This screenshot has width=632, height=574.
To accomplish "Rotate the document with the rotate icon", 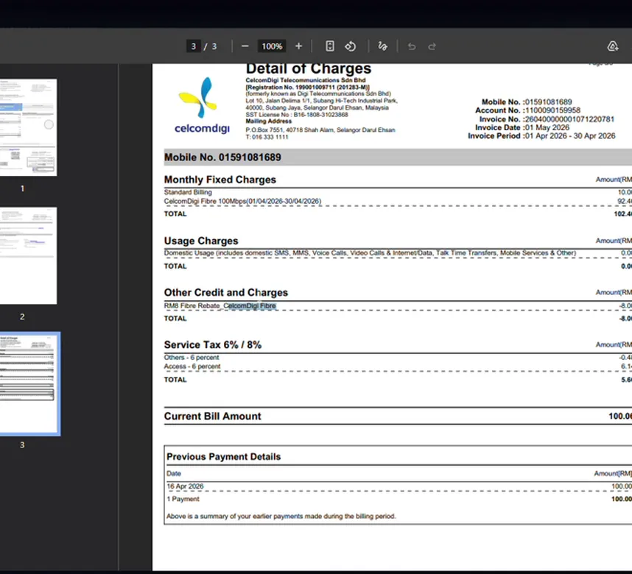I will point(351,46).
